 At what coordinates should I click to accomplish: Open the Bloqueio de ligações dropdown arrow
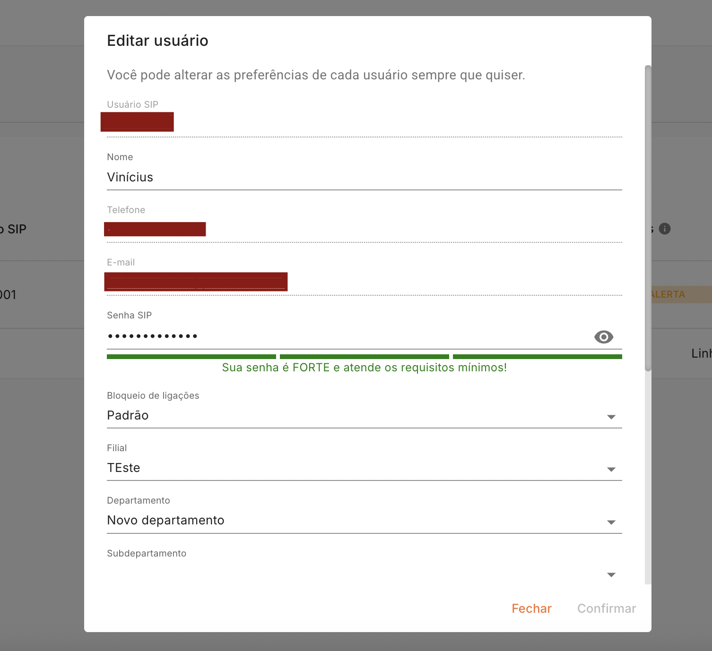pyautogui.click(x=611, y=417)
